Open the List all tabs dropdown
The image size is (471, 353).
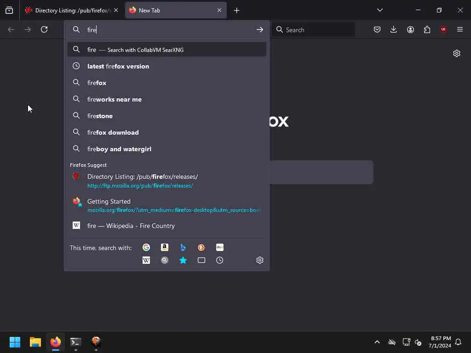coord(379,10)
